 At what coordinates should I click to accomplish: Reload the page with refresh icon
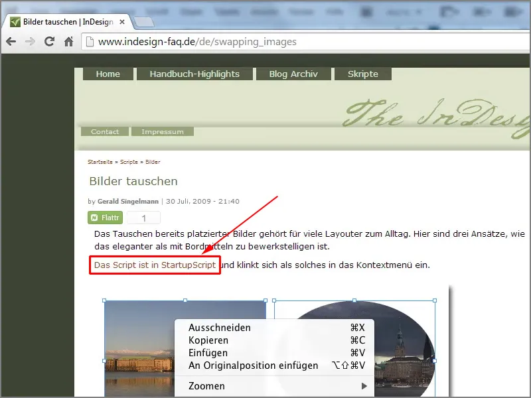click(50, 41)
